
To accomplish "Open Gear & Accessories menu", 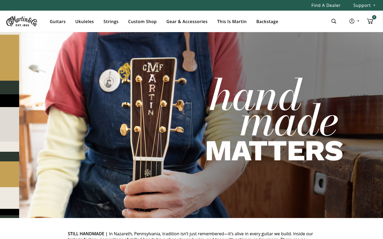I will 187,22.
